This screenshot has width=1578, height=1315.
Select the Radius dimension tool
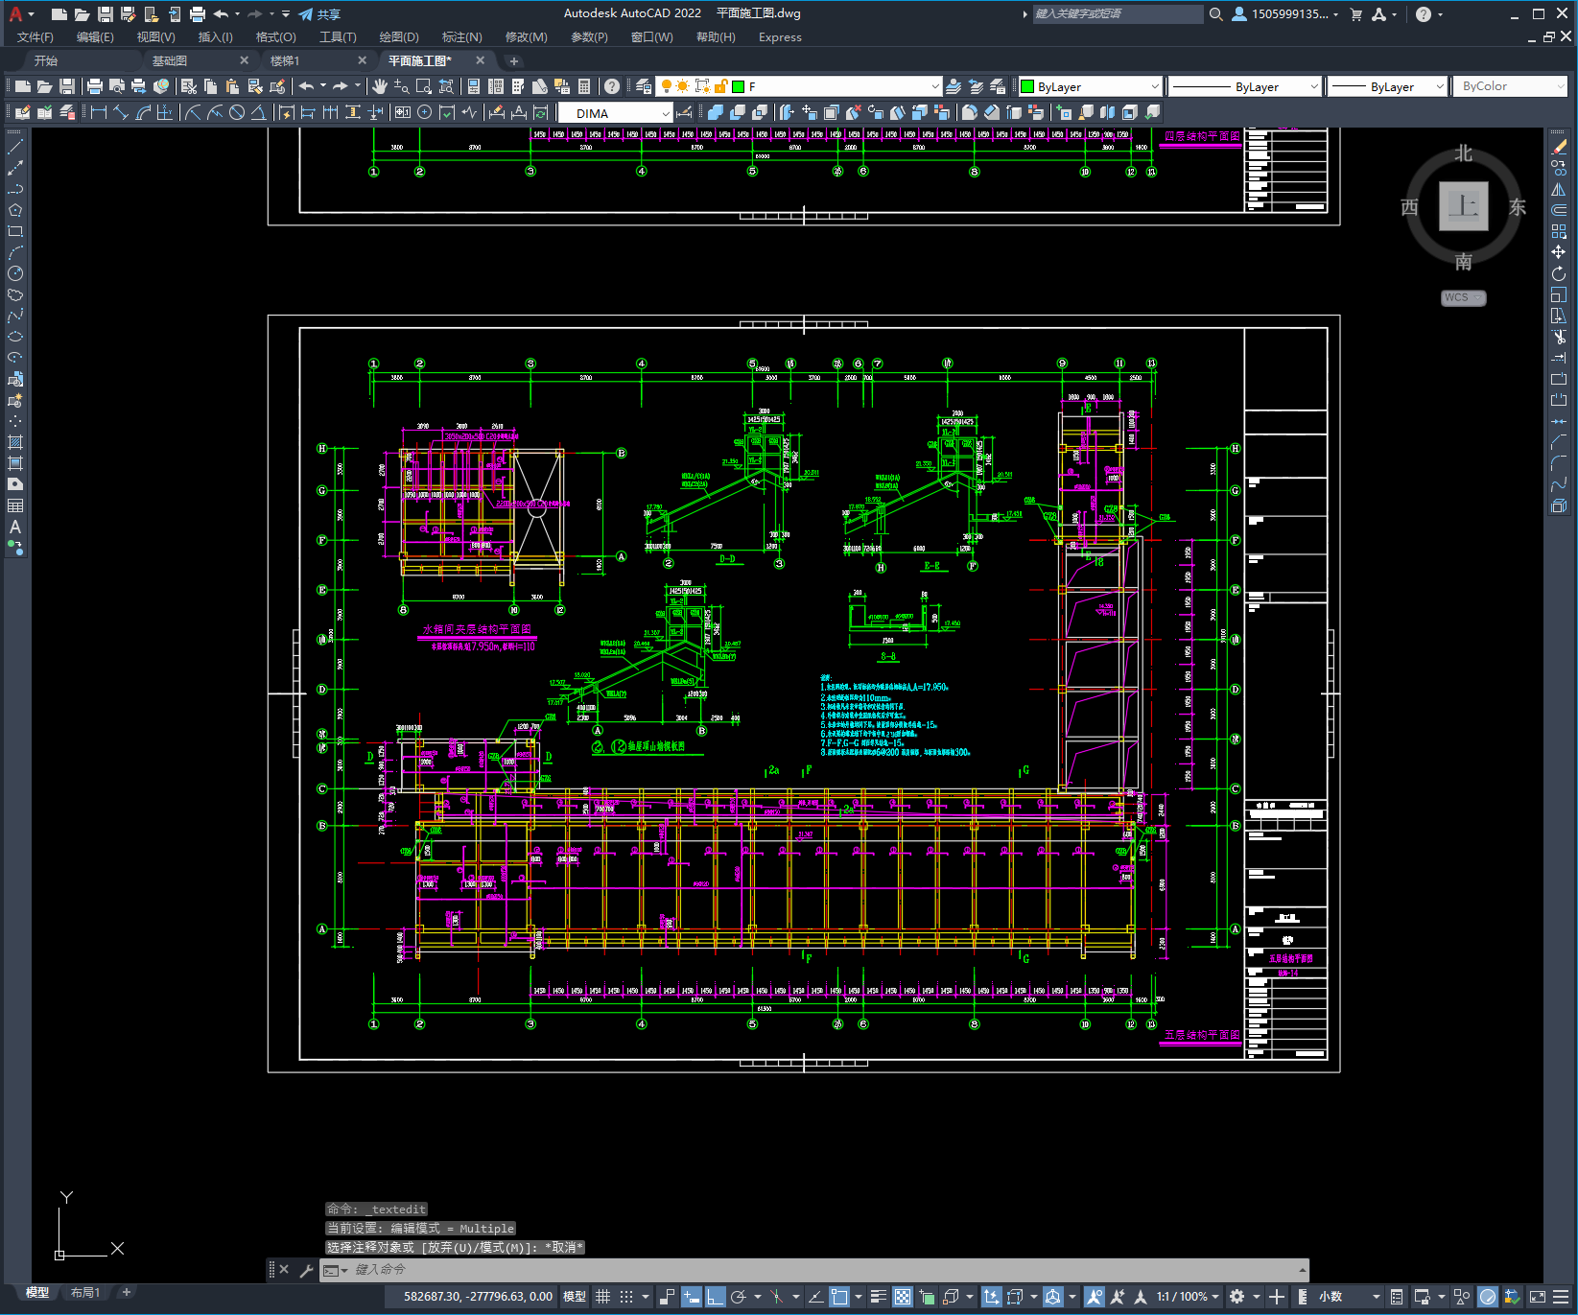(193, 112)
